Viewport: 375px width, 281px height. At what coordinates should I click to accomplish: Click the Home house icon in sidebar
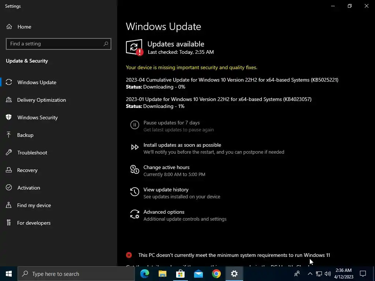[x=9, y=27]
